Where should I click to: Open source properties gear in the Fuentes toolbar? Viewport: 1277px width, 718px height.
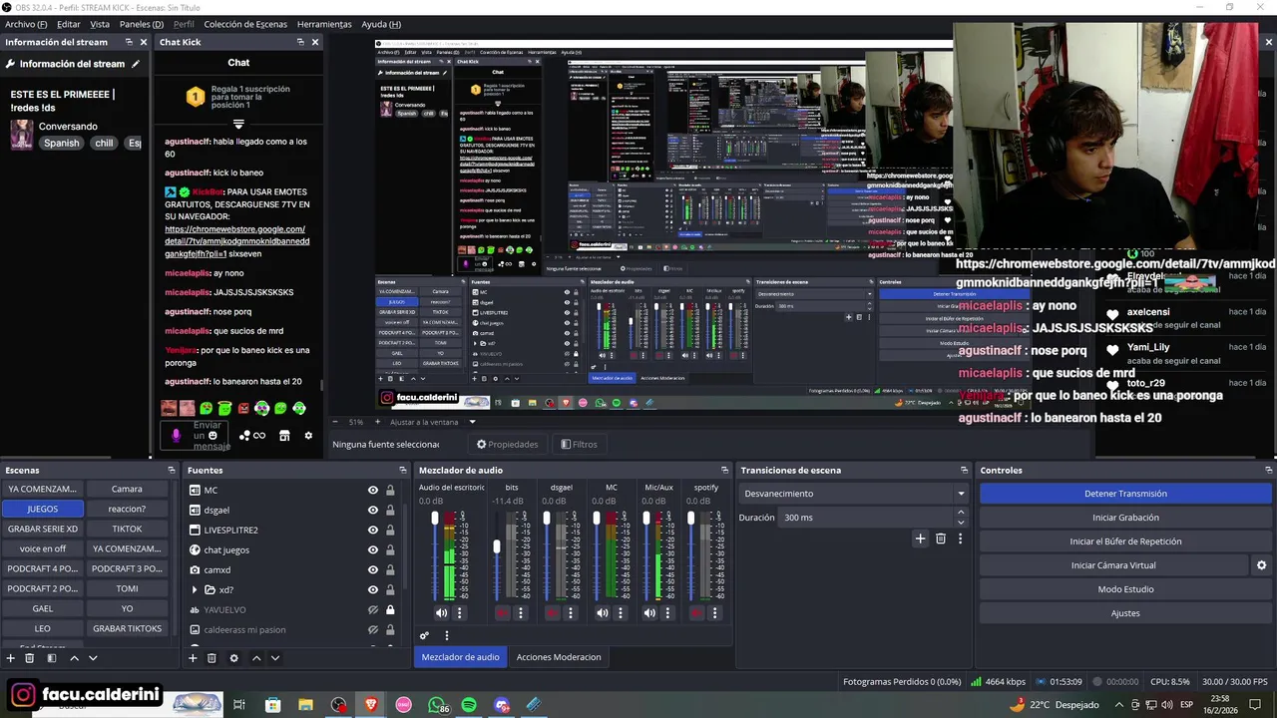coord(234,658)
